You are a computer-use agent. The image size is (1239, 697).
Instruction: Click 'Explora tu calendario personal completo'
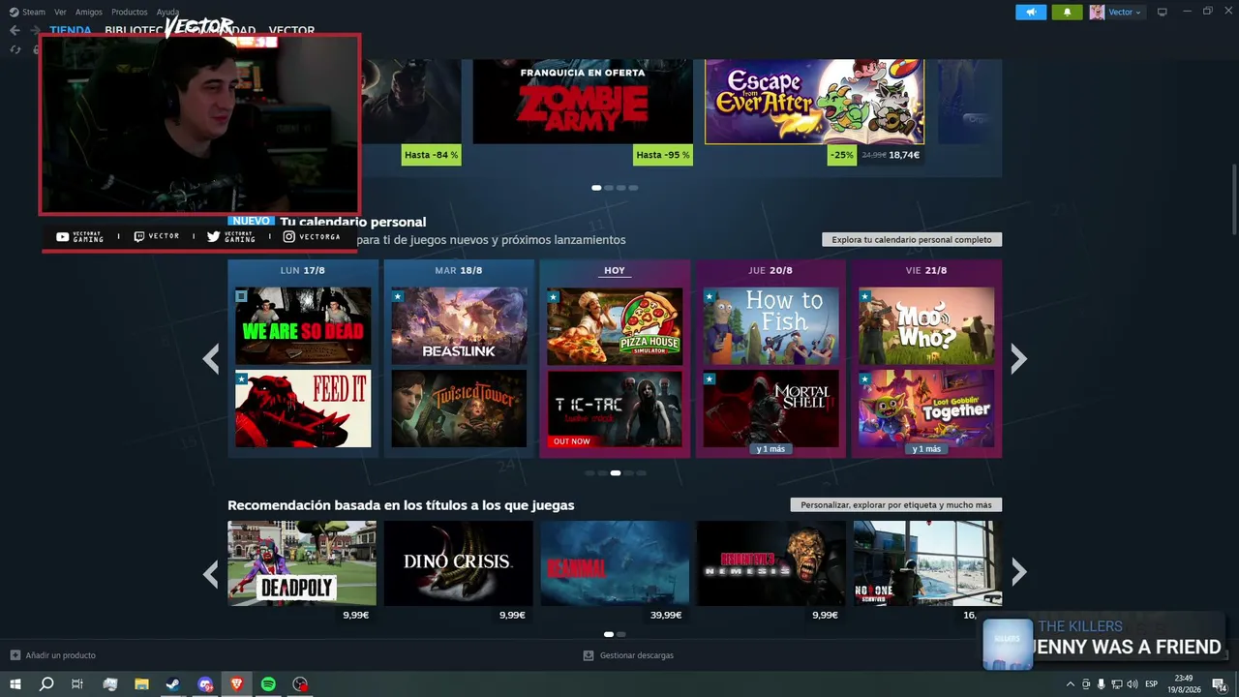tap(912, 239)
